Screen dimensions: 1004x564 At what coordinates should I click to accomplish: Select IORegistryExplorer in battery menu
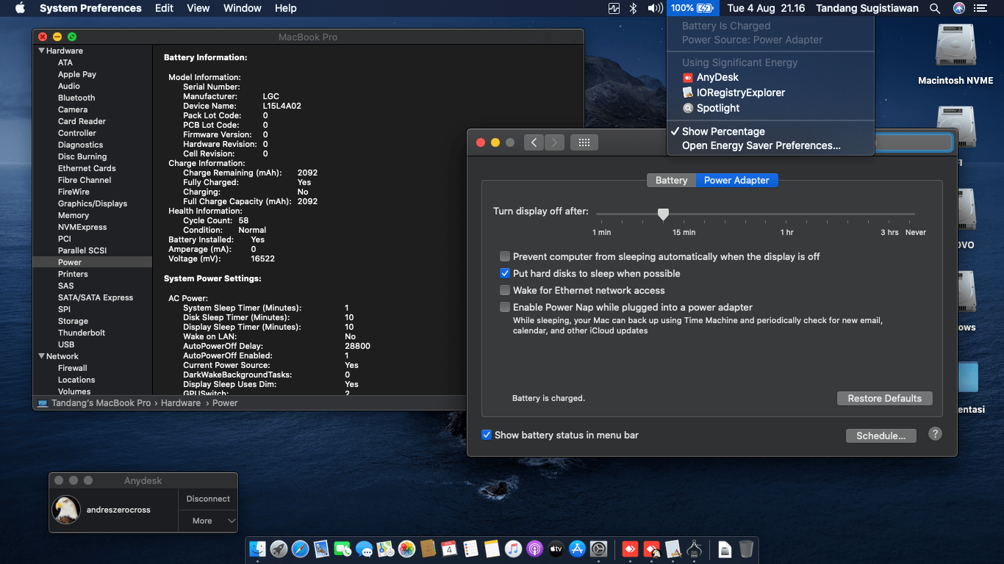(741, 93)
